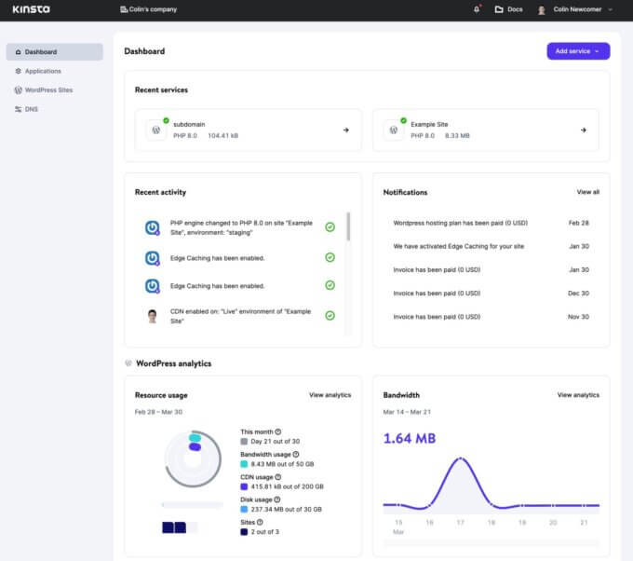This screenshot has height=561, width=633.
Task: Click the CDN enabled success checkmark
Action: click(330, 316)
